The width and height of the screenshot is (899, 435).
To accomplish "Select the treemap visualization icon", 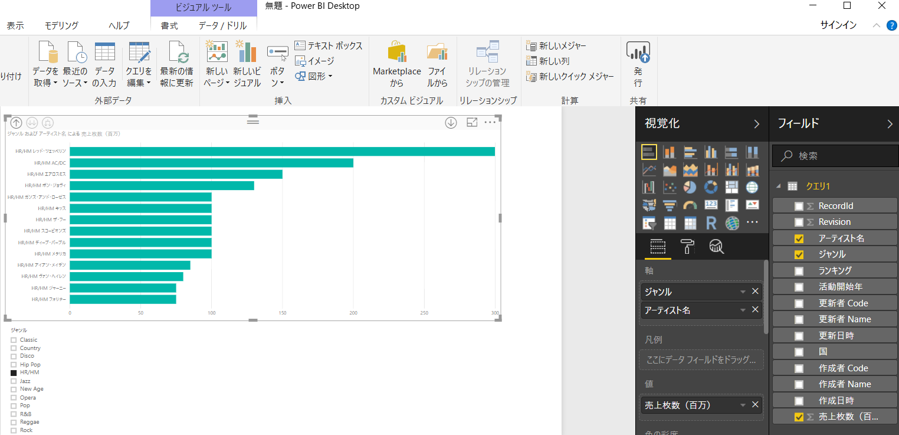I will pyautogui.click(x=732, y=187).
